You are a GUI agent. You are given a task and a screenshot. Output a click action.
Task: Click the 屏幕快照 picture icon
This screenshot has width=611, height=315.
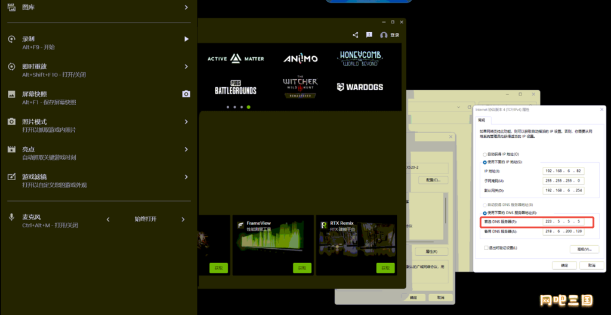12,94
